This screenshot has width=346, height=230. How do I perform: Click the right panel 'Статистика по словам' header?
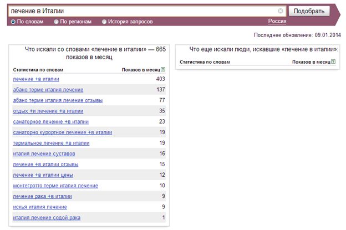205,62
